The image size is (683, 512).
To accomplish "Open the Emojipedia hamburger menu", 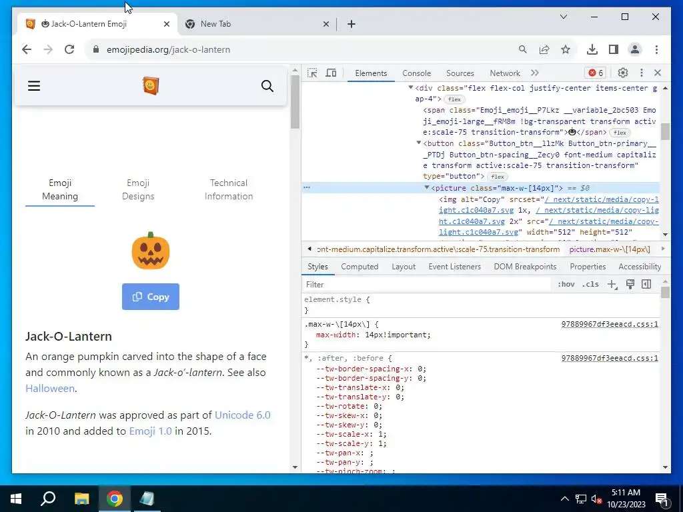I will 34,86.
